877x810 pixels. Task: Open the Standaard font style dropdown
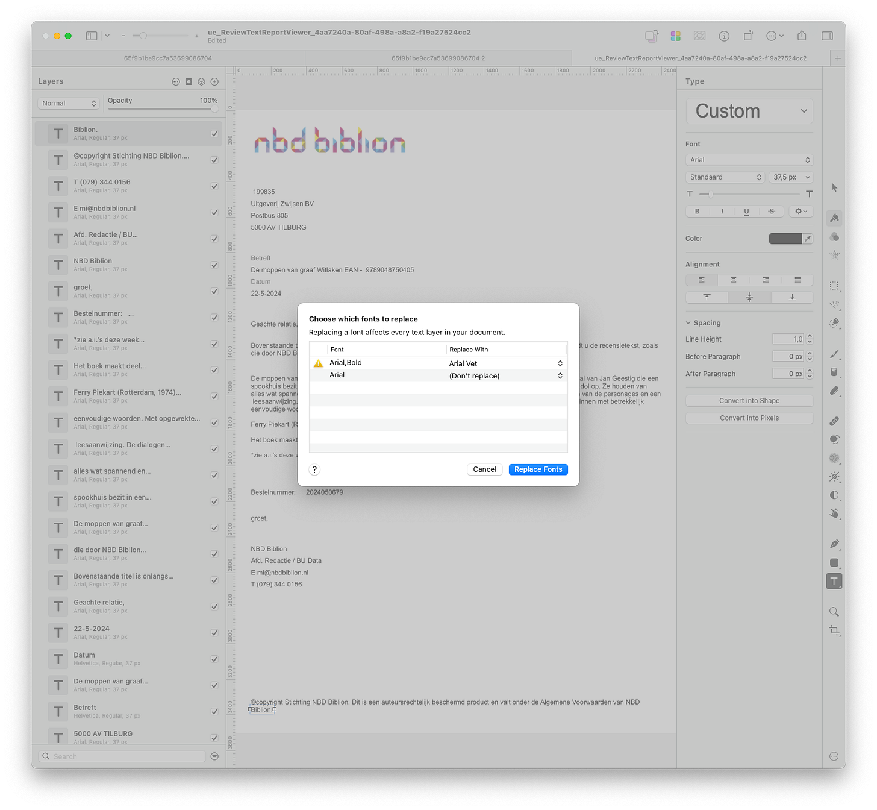pos(725,177)
